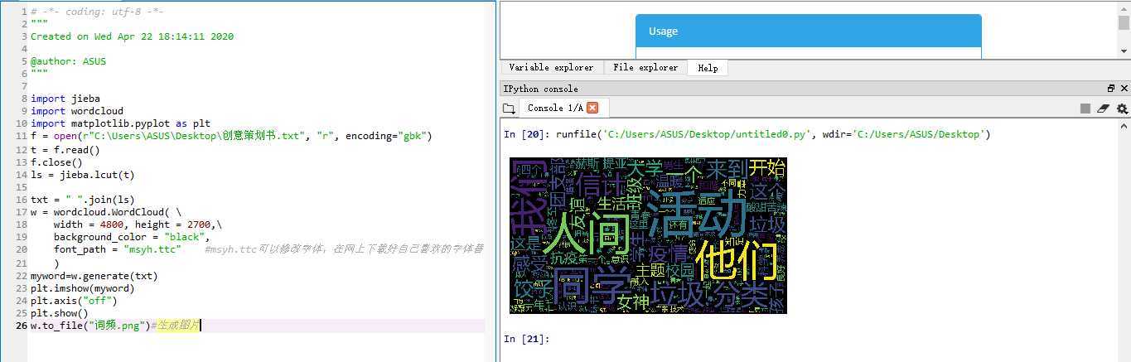Close the Console 1/A tab
This screenshot has height=362, width=1131.
(592, 108)
